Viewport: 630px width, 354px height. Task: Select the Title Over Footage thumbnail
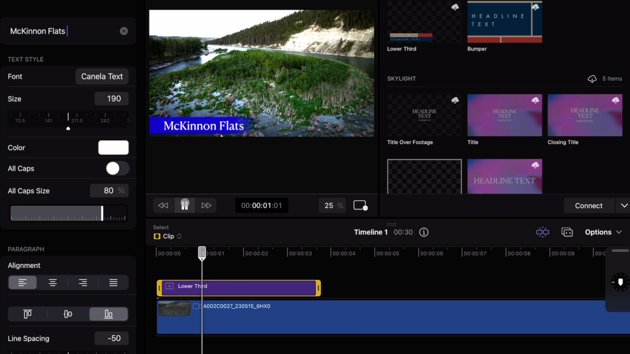(x=425, y=115)
